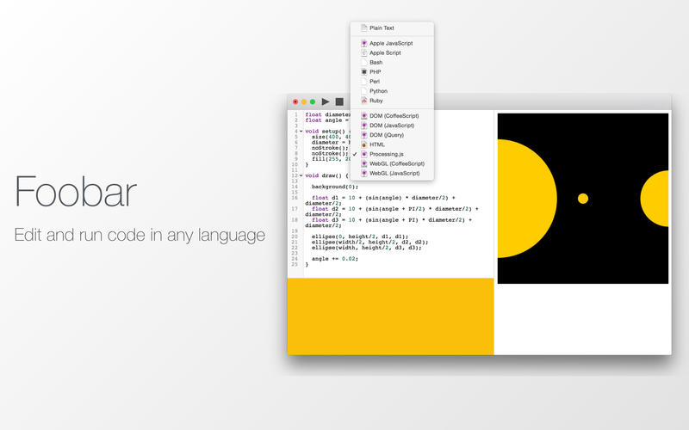Select the checked Processing.js menu item

(x=392, y=154)
